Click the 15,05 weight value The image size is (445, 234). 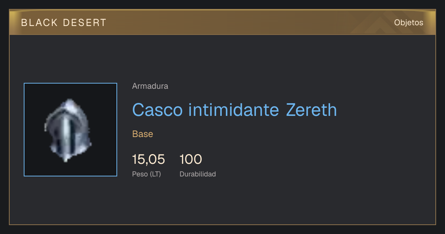pos(148,159)
